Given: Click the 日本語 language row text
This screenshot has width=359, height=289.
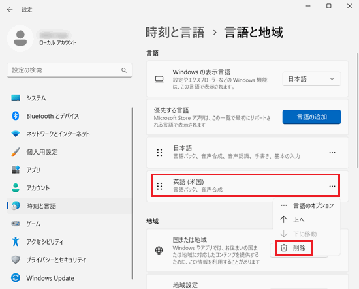Looking at the screenshot, I should 183,148.
